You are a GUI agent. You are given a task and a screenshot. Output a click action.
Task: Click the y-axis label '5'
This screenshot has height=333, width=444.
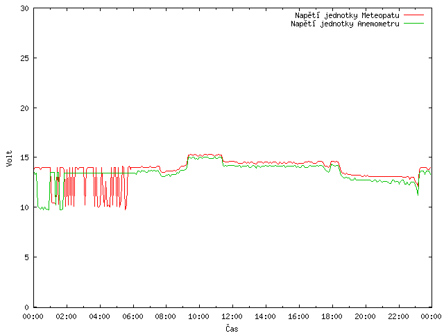(27, 257)
